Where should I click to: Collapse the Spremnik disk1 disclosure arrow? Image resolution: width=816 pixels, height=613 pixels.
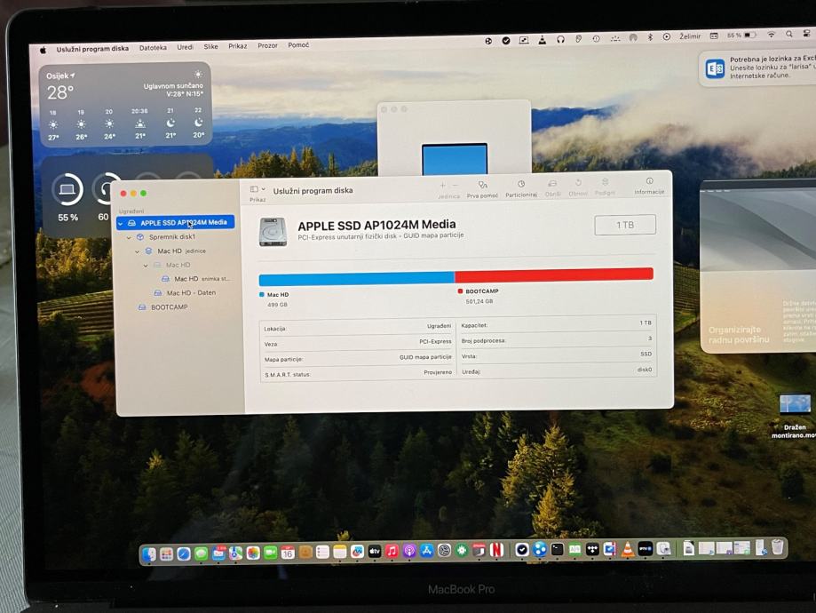[129, 237]
